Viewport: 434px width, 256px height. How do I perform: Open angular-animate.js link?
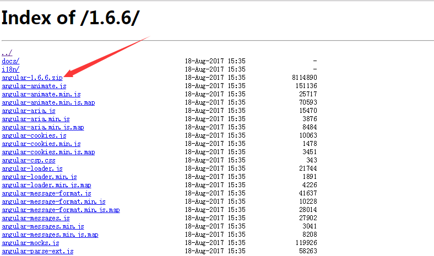coord(34,86)
